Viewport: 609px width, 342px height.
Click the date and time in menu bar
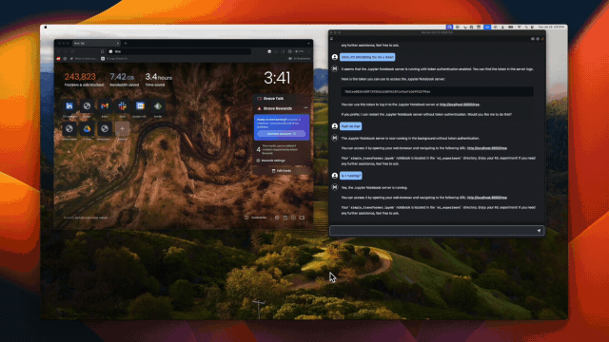coord(551,28)
